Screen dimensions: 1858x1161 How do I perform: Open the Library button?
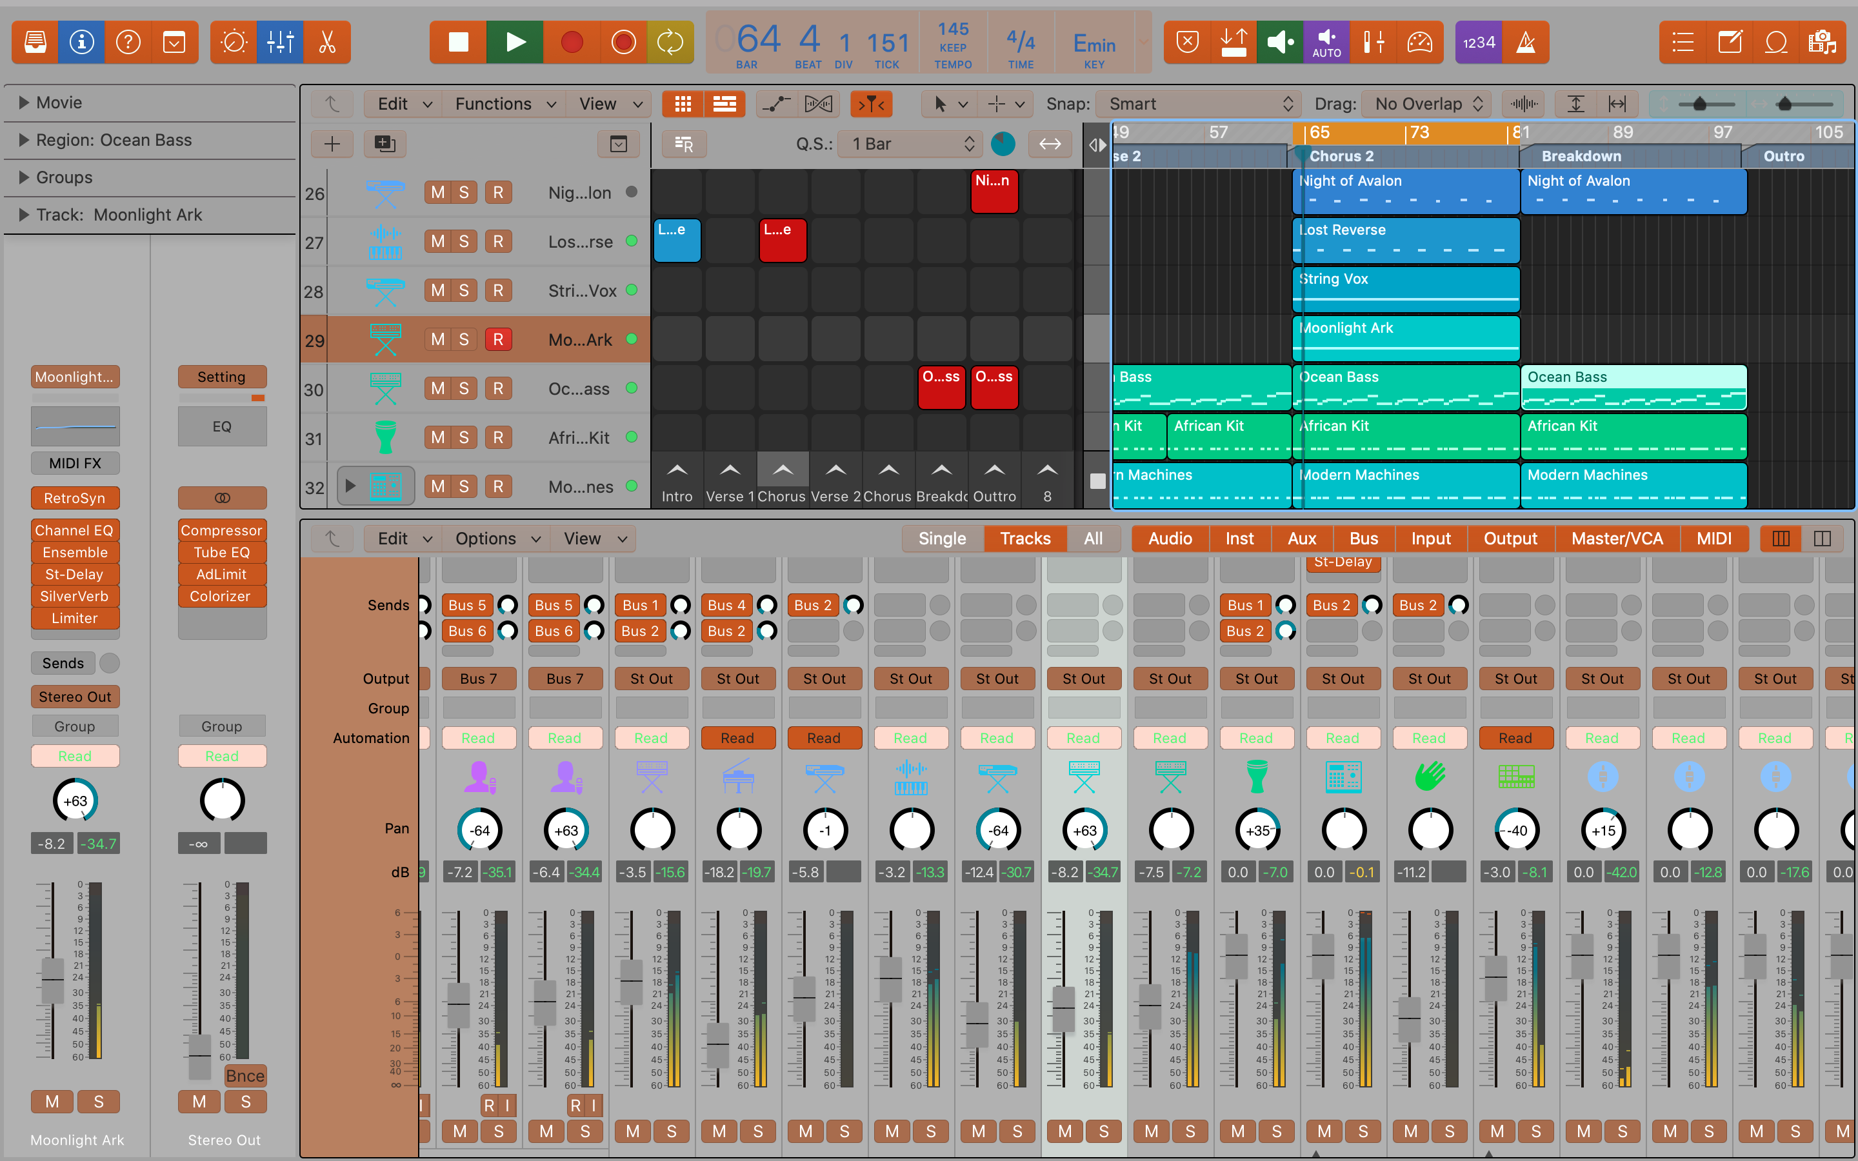(35, 42)
